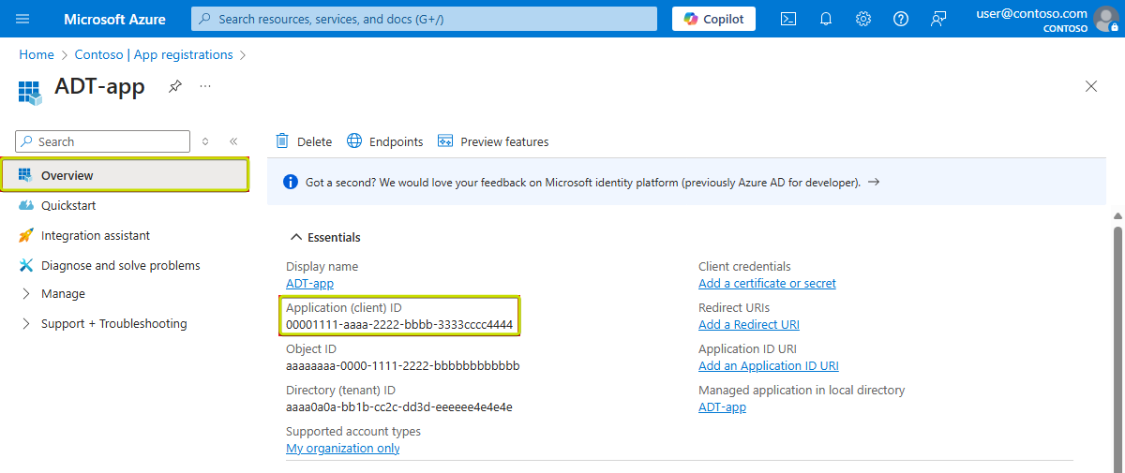
Task: Collapse the sidebar with double chevron
Action: point(233,141)
